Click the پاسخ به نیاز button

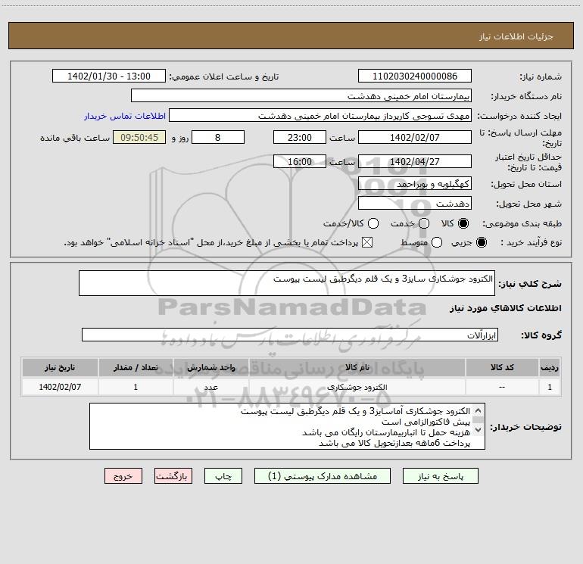(440, 476)
